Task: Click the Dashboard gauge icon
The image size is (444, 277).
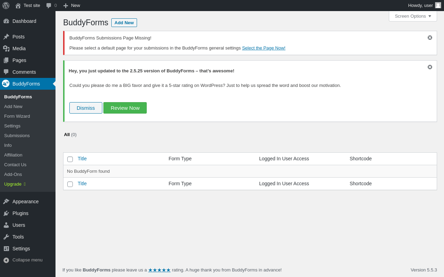Action: [x=6, y=21]
